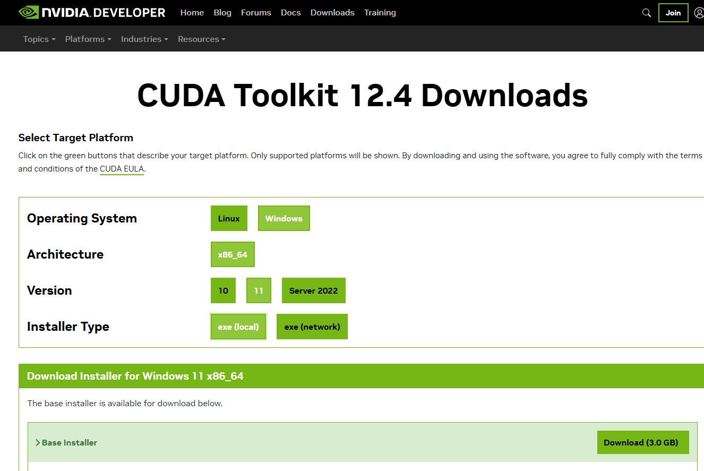
Task: Choose Server 2022 version
Action: tap(313, 290)
